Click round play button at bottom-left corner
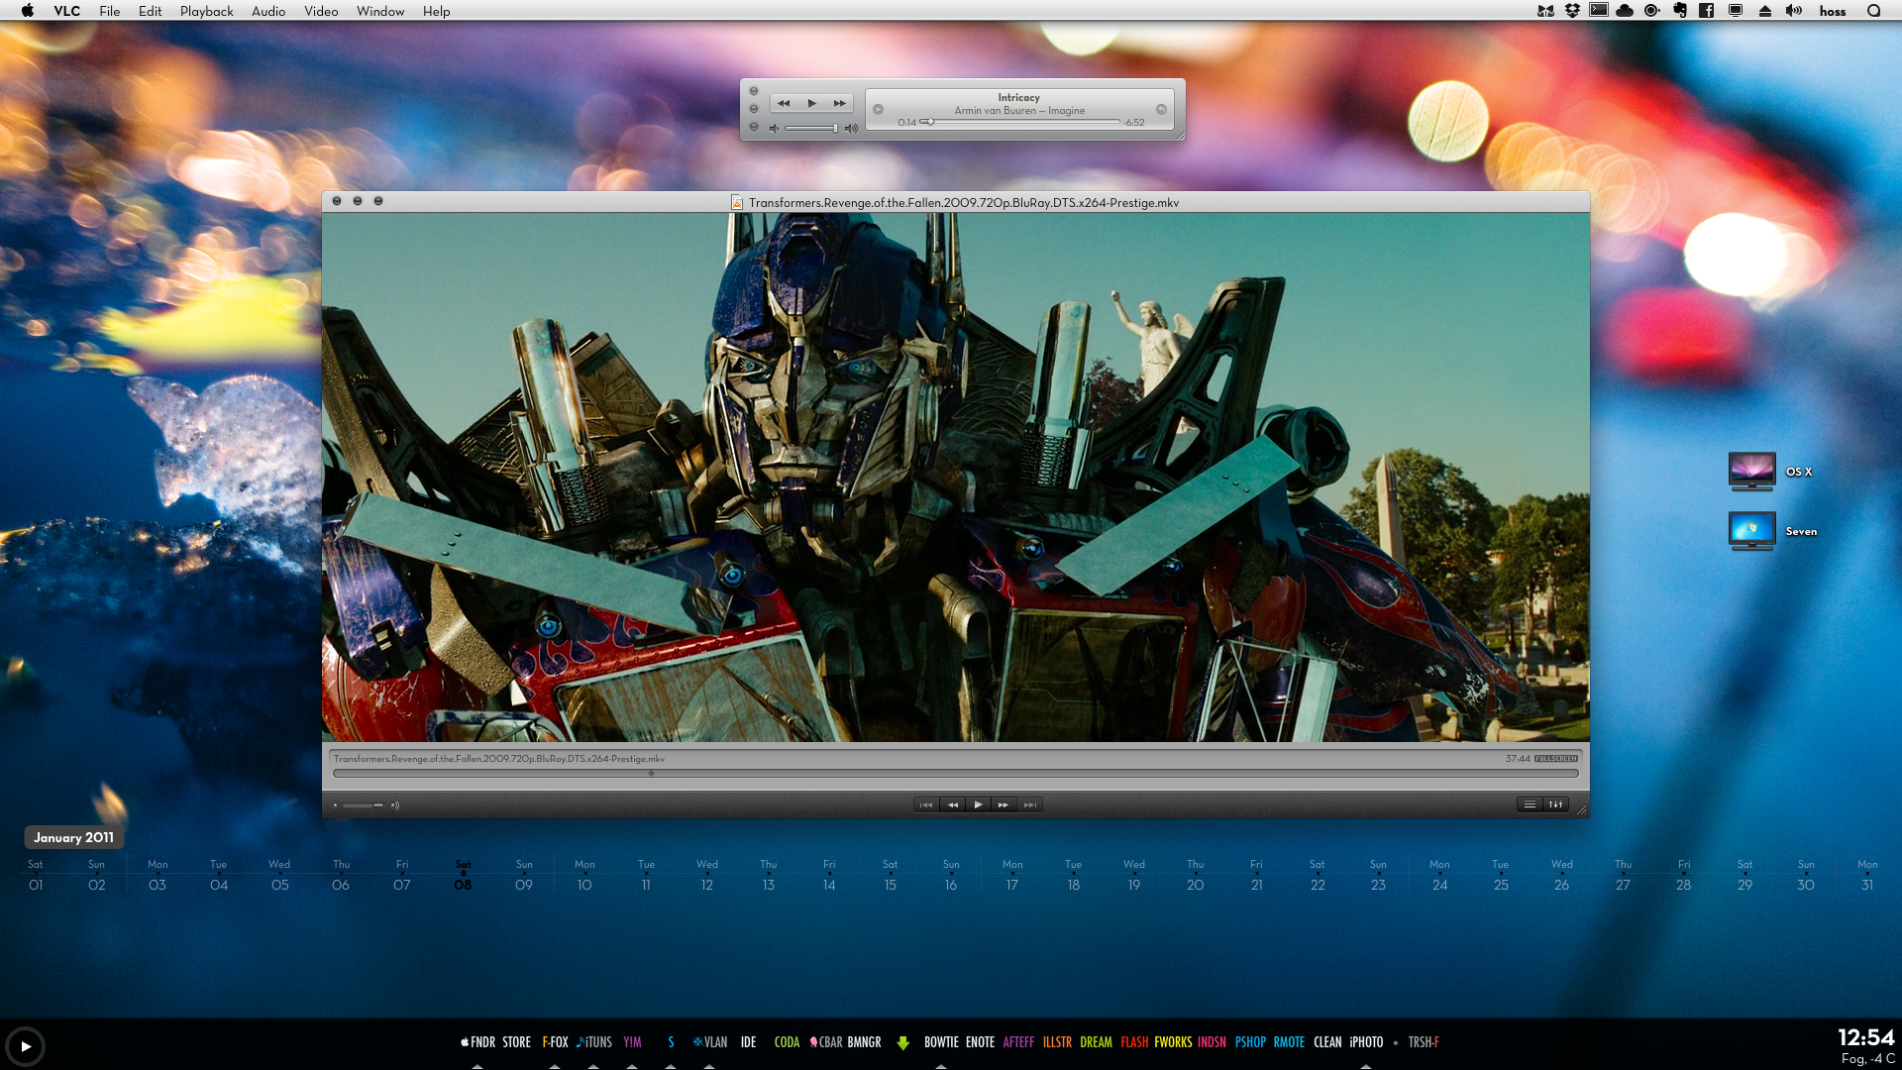Image resolution: width=1902 pixels, height=1070 pixels. (x=25, y=1046)
